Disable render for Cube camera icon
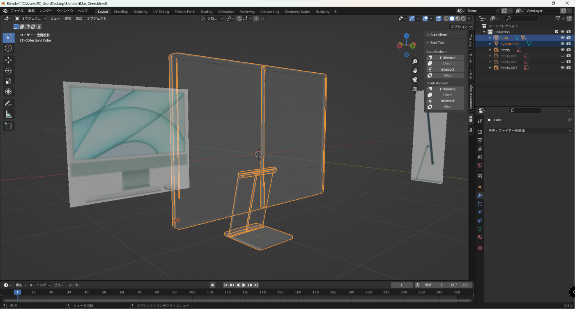This screenshot has height=309, width=575. click(568, 38)
